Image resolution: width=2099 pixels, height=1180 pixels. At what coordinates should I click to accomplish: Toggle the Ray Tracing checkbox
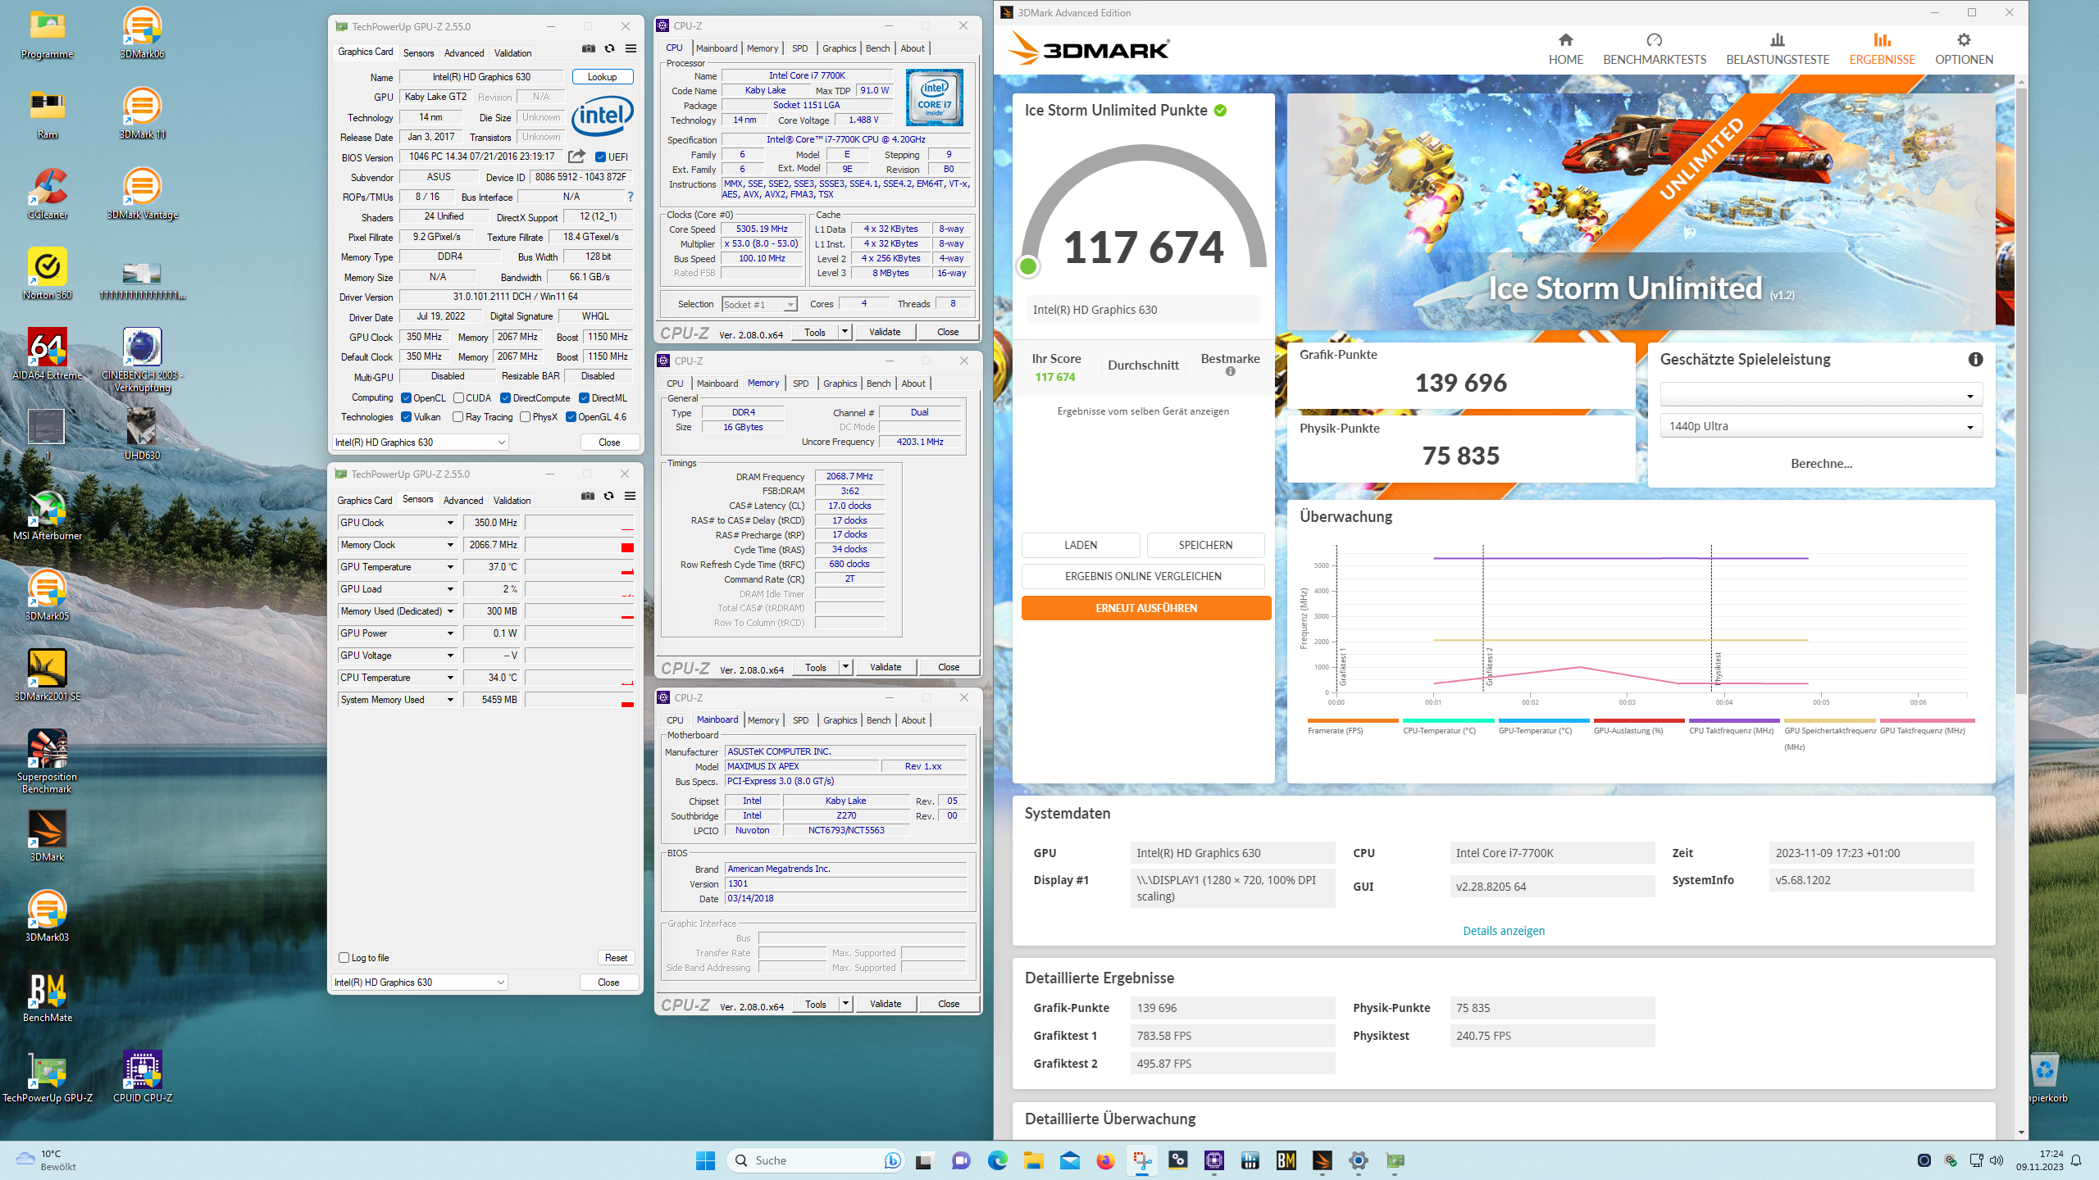[x=458, y=417]
